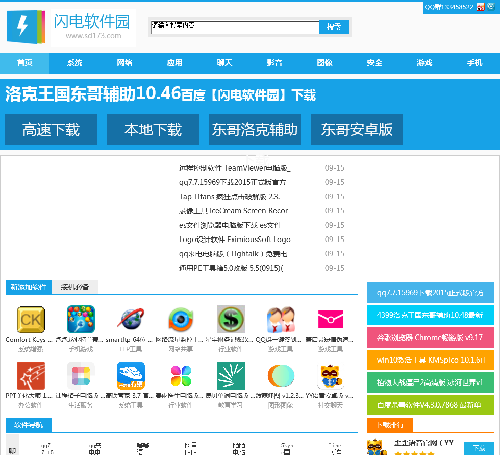Click the 歪歪语音官网 raccoon thumbnail

(377, 447)
